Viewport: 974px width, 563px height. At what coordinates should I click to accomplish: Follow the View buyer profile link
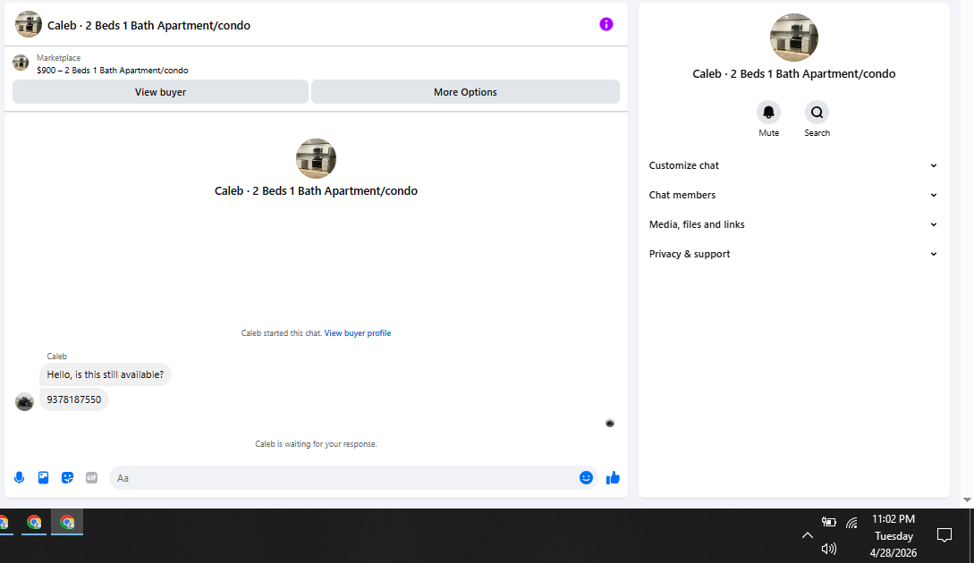pos(358,333)
